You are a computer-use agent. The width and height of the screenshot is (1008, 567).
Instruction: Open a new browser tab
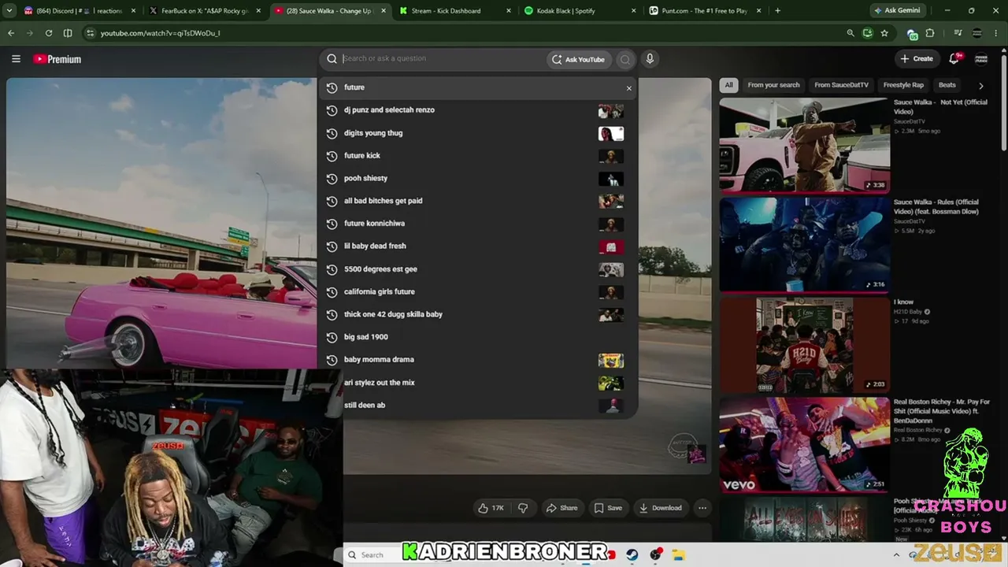click(x=777, y=11)
